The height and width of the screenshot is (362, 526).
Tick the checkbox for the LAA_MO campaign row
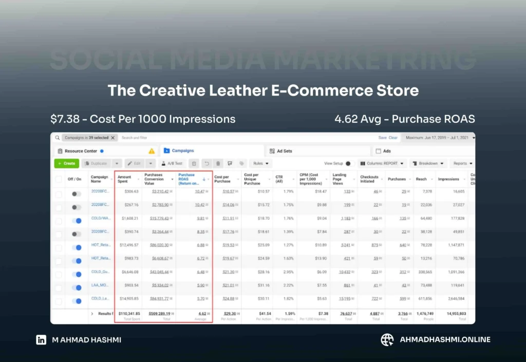(x=59, y=288)
